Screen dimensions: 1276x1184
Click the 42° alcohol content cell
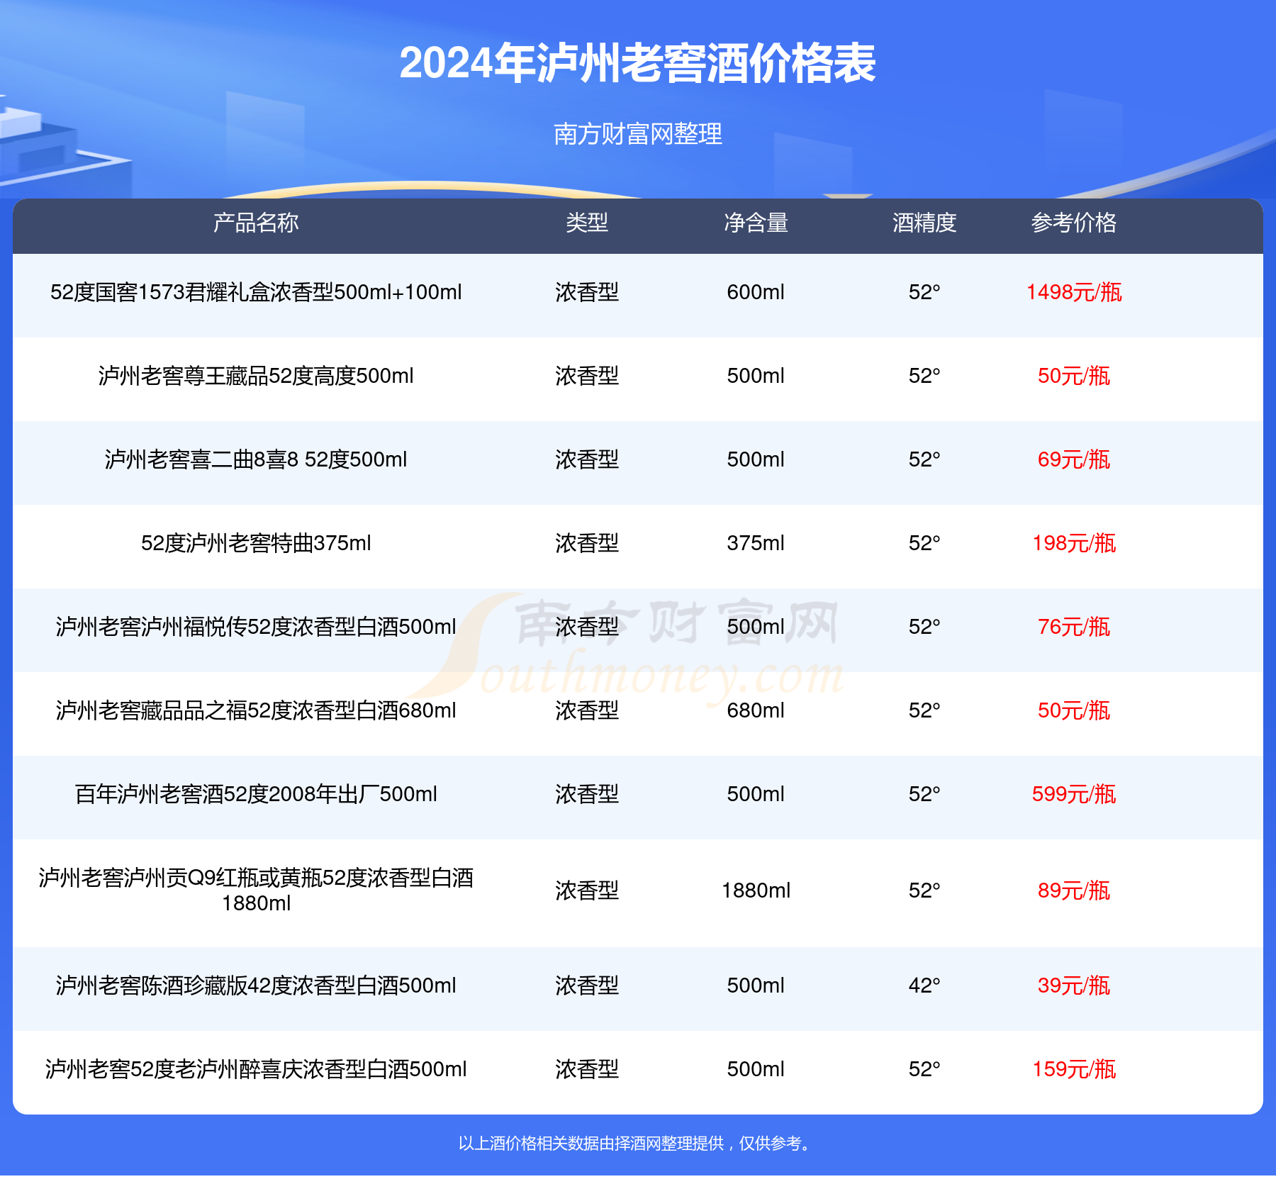(924, 985)
